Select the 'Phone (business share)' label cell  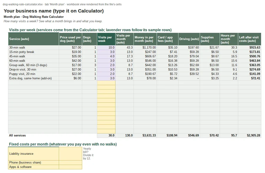[x=34, y=162]
